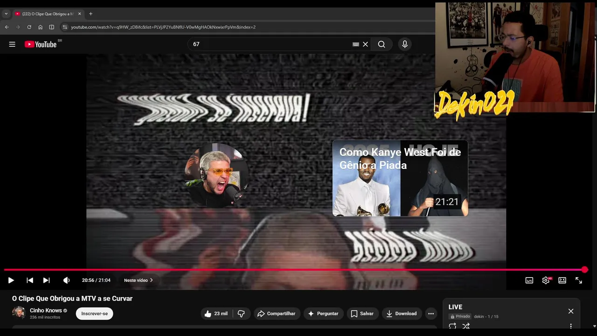
Task: Open the more actions three-dot menu
Action: (431, 314)
